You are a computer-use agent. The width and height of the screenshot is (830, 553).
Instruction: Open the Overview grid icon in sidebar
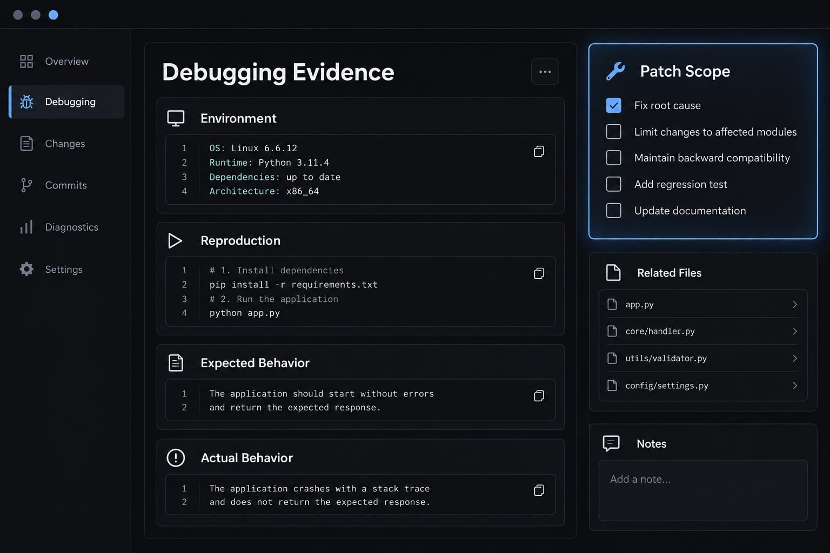pyautogui.click(x=26, y=62)
